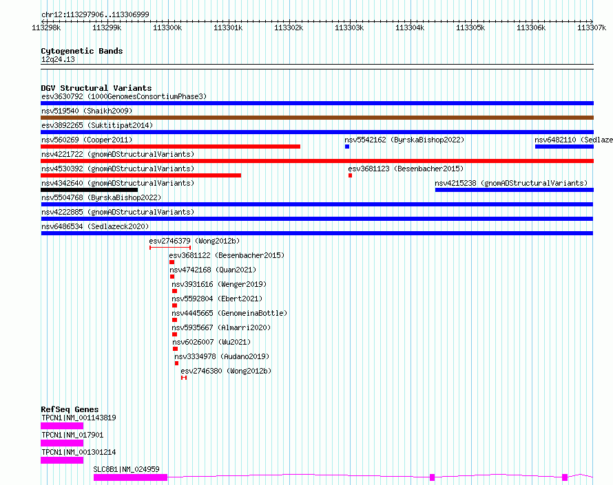Screen dimensions: 613x485
Task: Open nsv5935667 Almarri2020 label
Action: click(221, 327)
